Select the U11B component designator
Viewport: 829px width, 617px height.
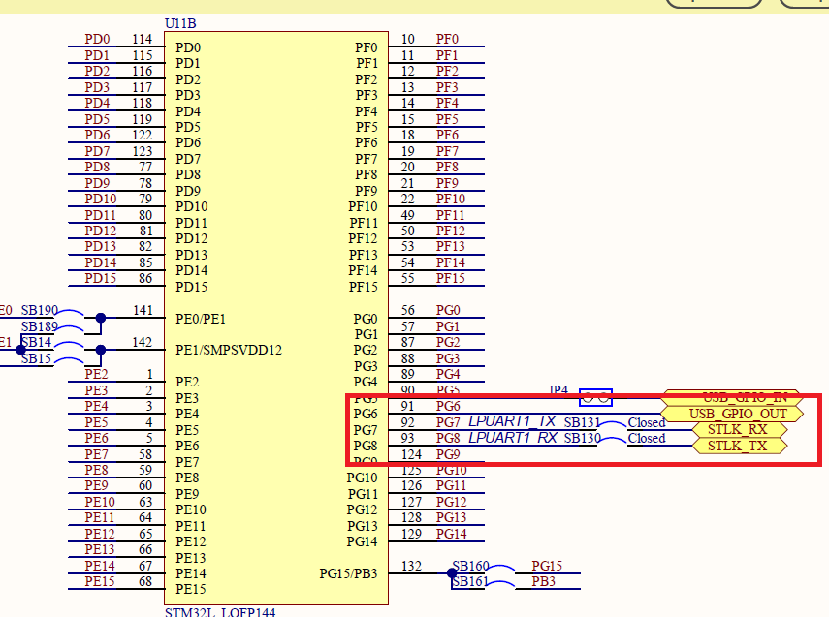point(180,23)
